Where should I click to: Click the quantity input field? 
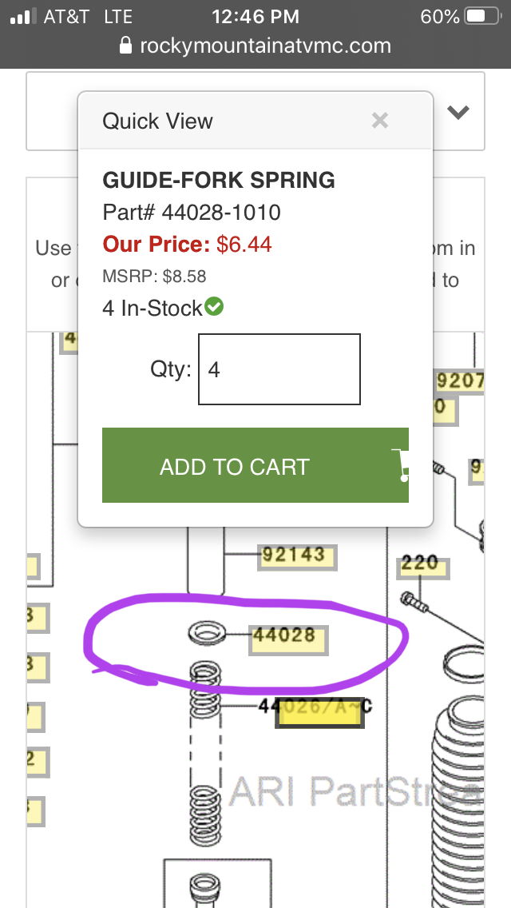click(x=279, y=369)
